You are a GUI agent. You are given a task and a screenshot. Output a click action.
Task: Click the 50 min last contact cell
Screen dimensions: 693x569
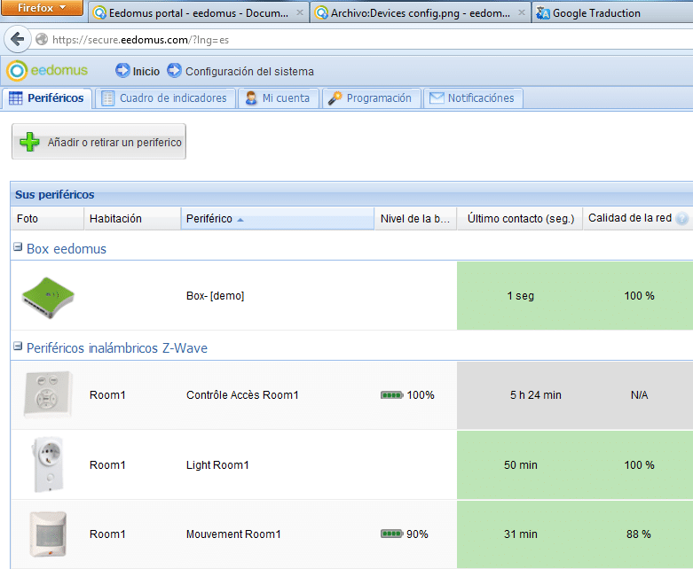click(x=521, y=464)
